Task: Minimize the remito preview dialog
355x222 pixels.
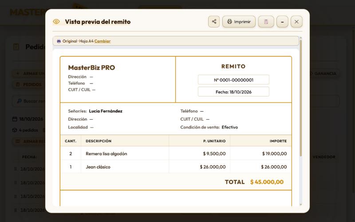Action: [282, 22]
